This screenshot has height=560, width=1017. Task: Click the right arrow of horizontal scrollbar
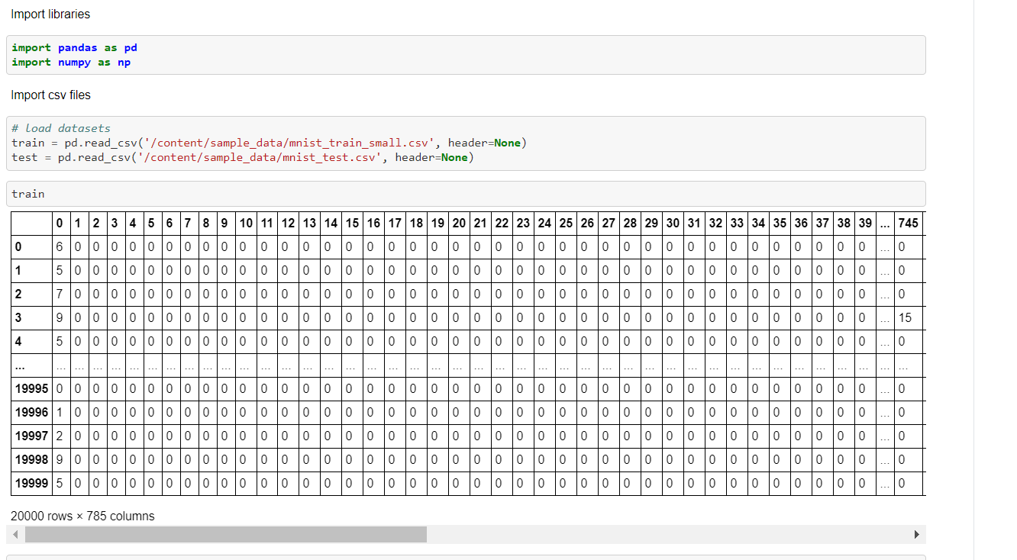[917, 535]
